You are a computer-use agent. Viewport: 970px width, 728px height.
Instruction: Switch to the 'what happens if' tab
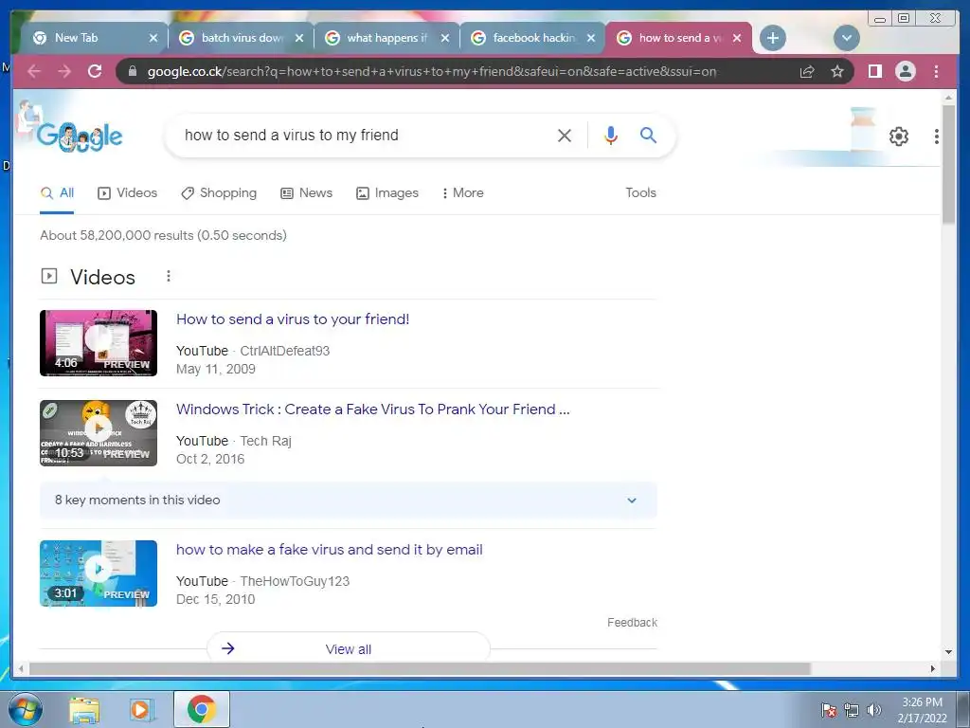(x=387, y=38)
